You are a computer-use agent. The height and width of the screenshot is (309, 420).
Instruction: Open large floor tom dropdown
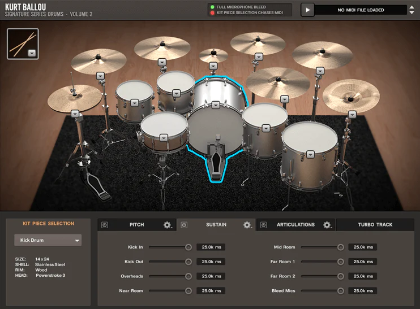[310, 155]
